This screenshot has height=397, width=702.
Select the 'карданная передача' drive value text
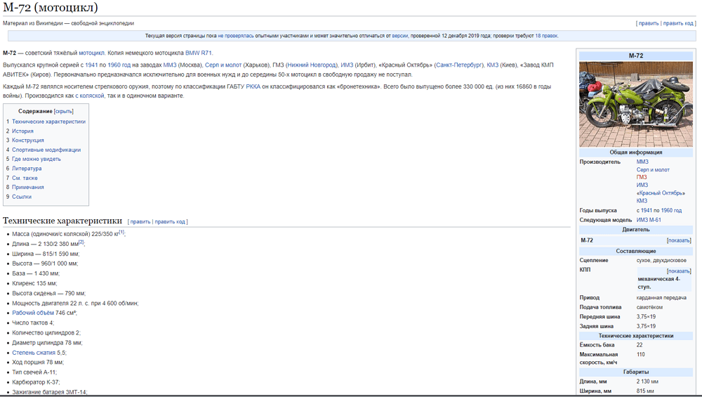(661, 297)
